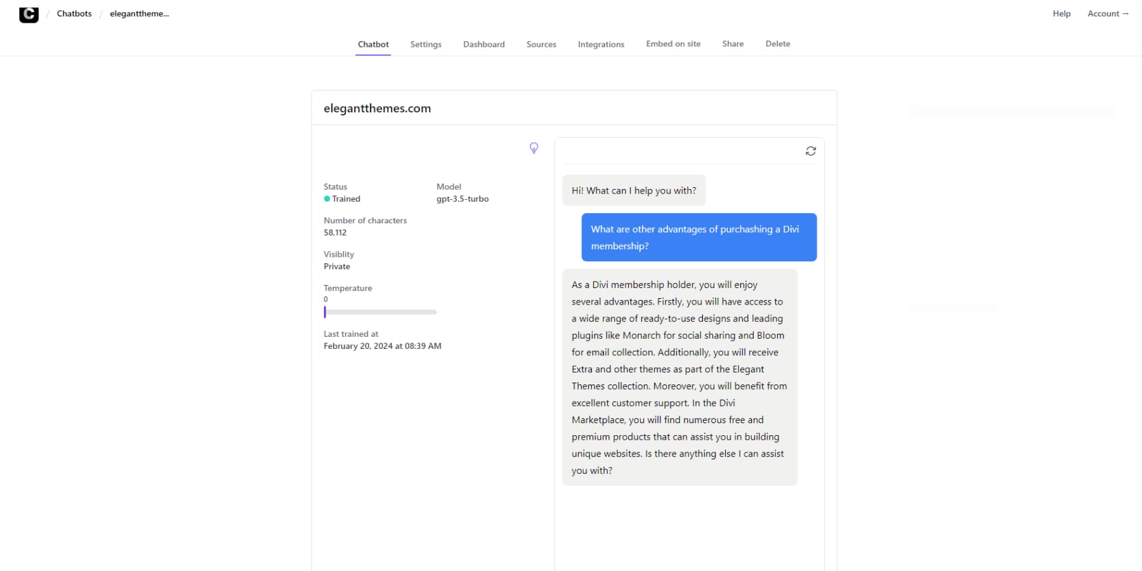The height and width of the screenshot is (571, 1142).
Task: View the Sources tab
Action: point(541,44)
